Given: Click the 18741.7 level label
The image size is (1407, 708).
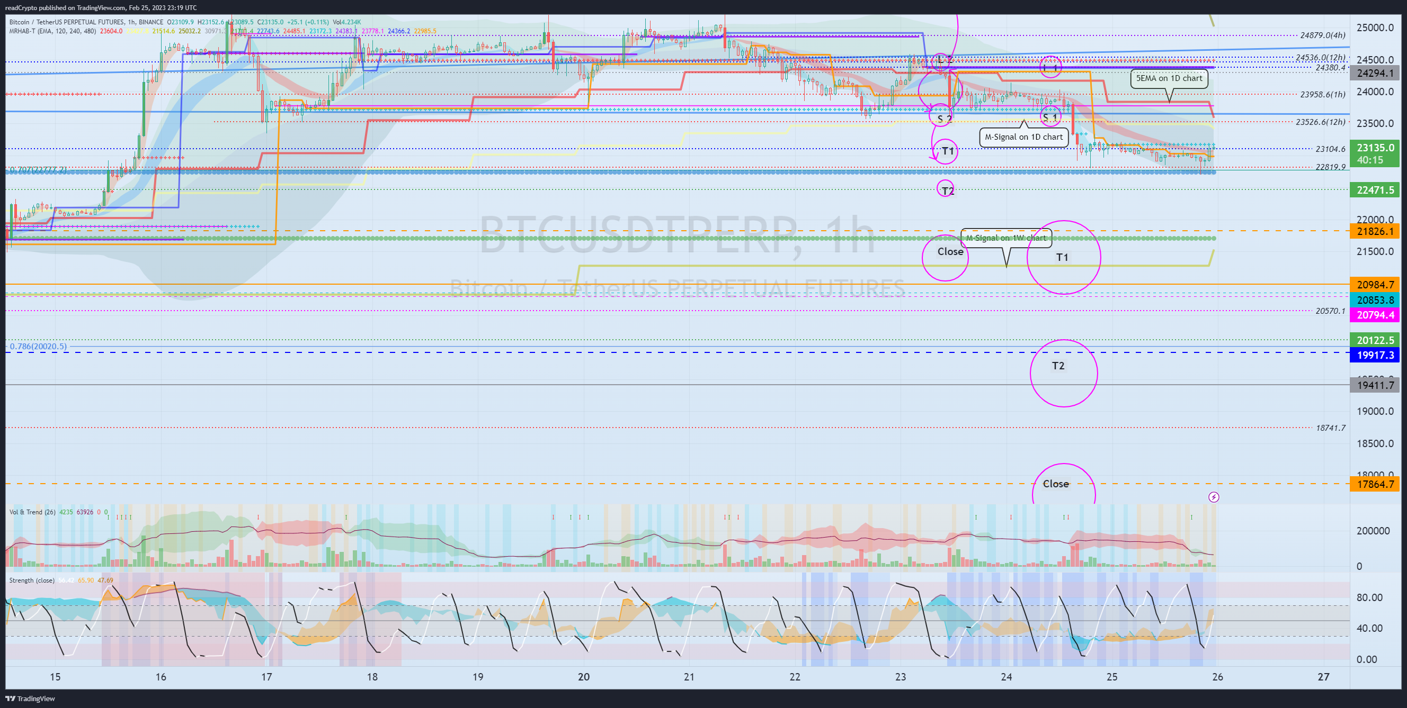Looking at the screenshot, I should [1330, 428].
